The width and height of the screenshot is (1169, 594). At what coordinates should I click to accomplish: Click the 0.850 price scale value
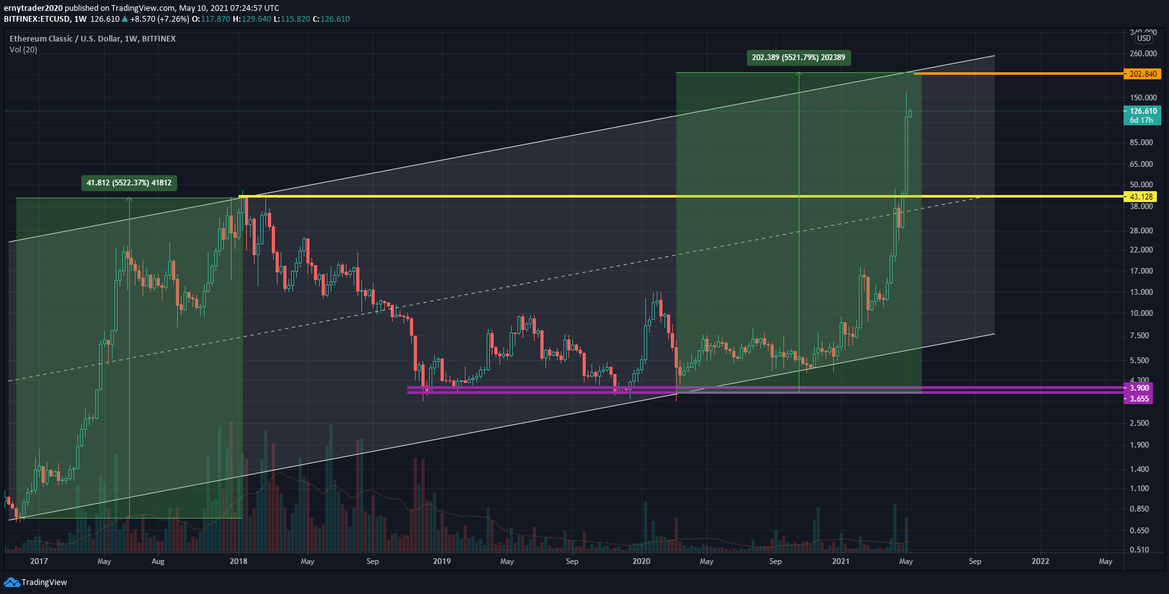(x=1140, y=510)
